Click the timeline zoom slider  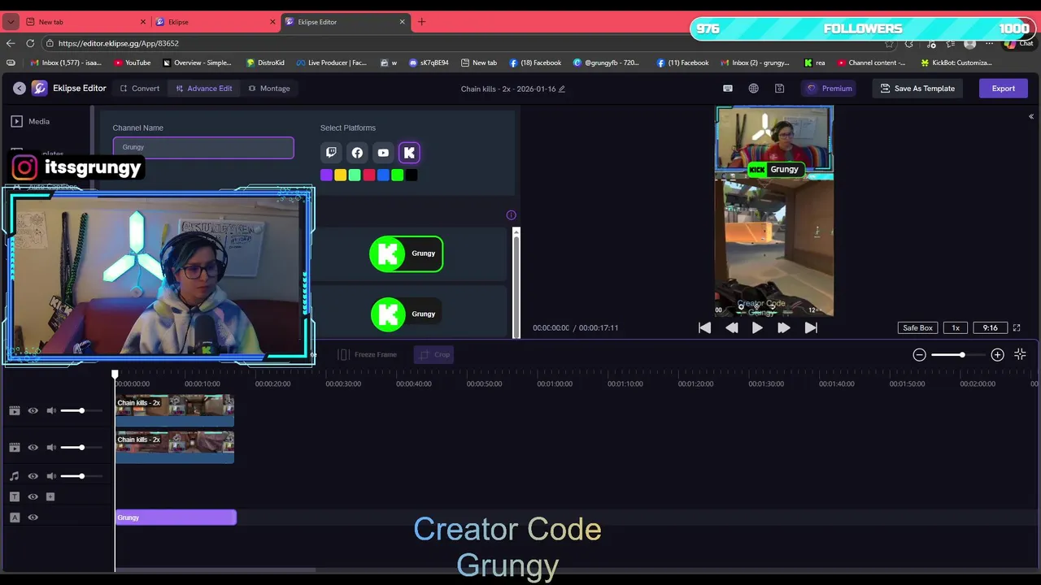(x=958, y=354)
